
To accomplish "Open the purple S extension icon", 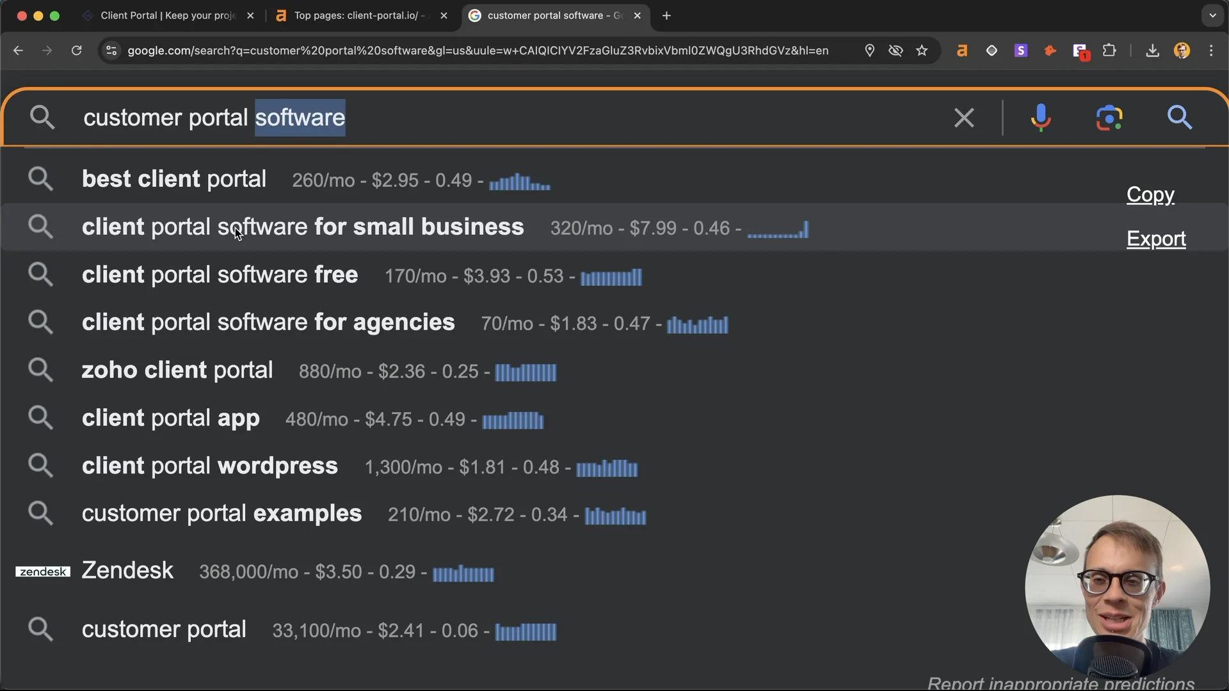I will pos(1021,51).
